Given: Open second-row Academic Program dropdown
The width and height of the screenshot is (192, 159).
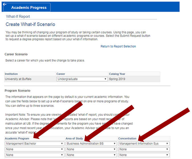Looking at the screenshot, I should pos(34,149).
